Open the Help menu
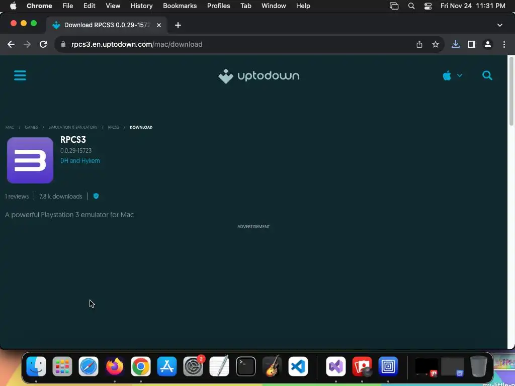This screenshot has height=386, width=515. point(303,6)
